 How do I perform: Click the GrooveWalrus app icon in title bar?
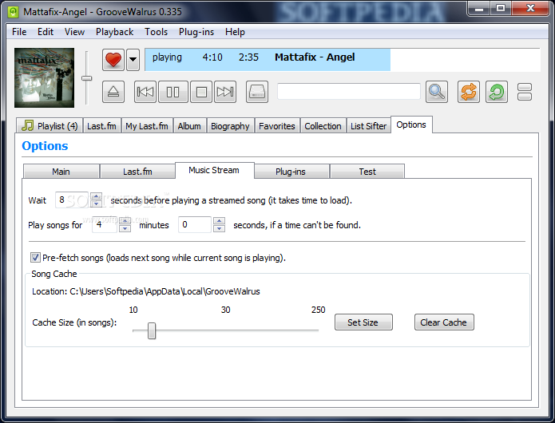13,12
